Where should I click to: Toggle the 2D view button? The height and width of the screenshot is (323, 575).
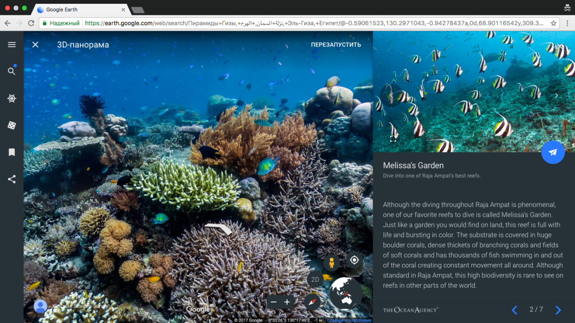click(x=315, y=280)
